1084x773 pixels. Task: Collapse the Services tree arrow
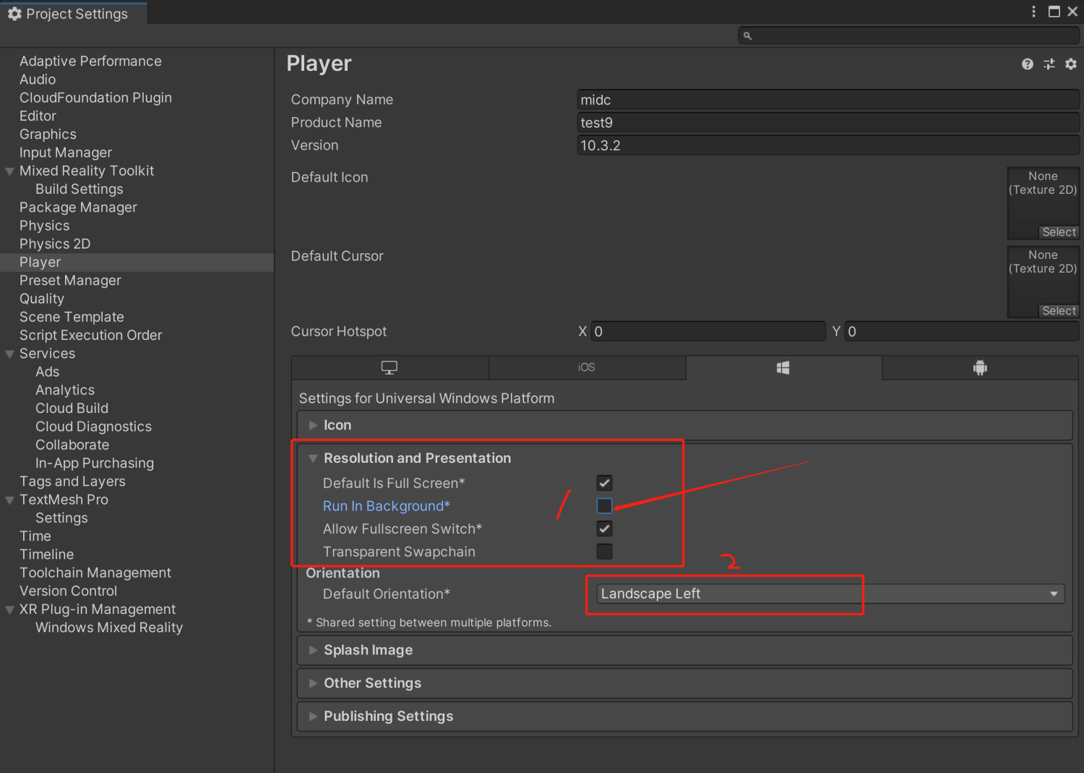point(9,354)
